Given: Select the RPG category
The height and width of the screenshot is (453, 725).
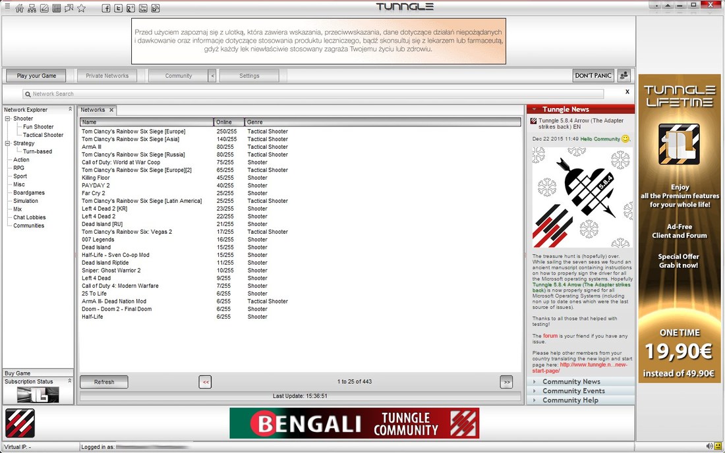Looking at the screenshot, I should pyautogui.click(x=18, y=168).
